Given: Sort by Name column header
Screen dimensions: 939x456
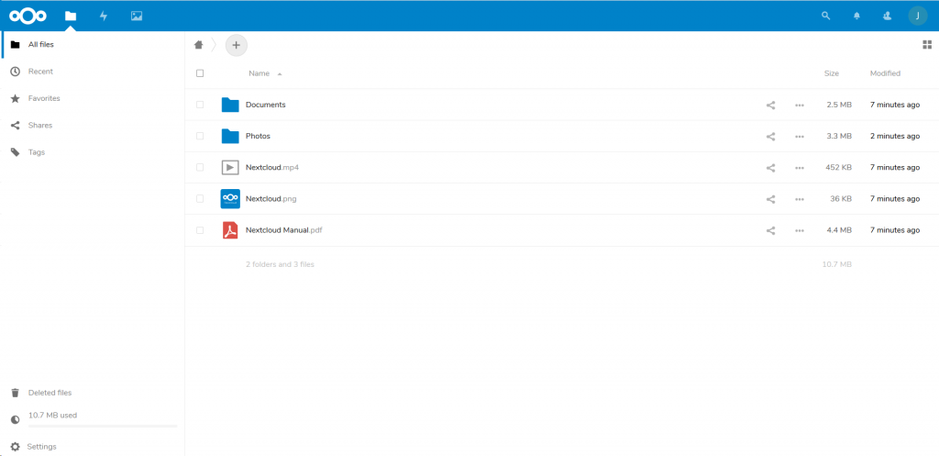Looking at the screenshot, I should pos(260,73).
